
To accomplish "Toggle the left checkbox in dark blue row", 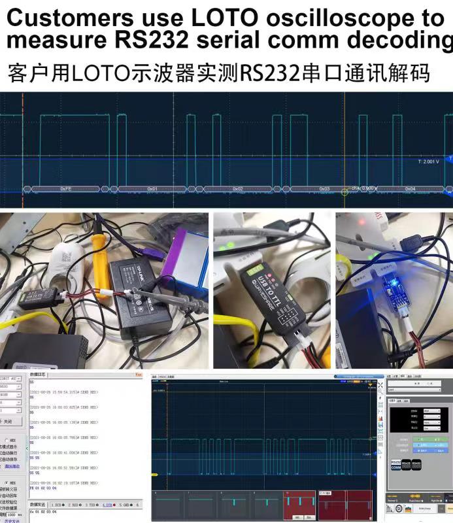I will 418,450.
